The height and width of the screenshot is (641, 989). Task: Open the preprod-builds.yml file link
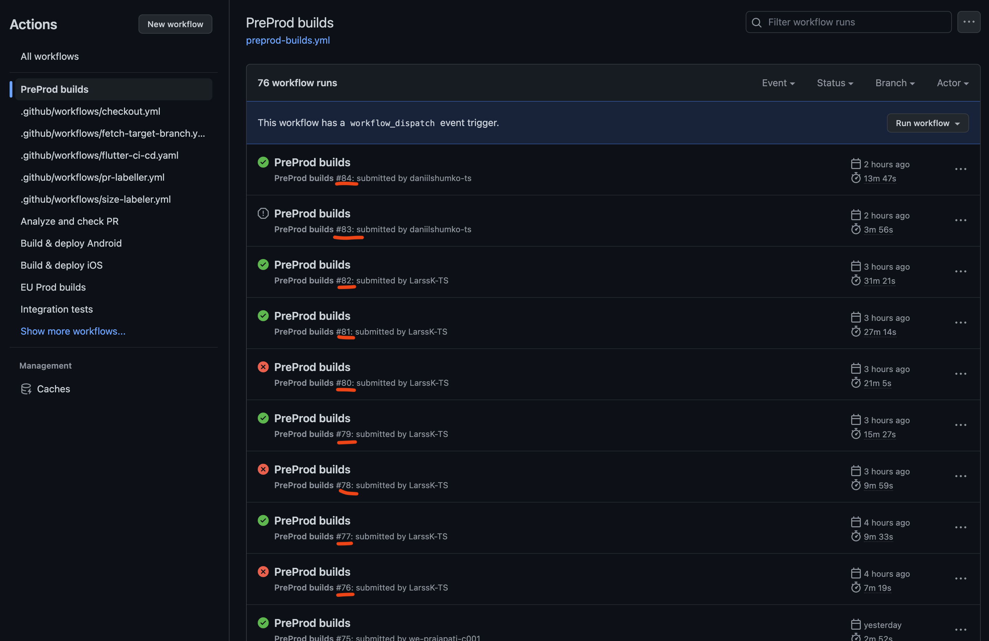tap(288, 40)
